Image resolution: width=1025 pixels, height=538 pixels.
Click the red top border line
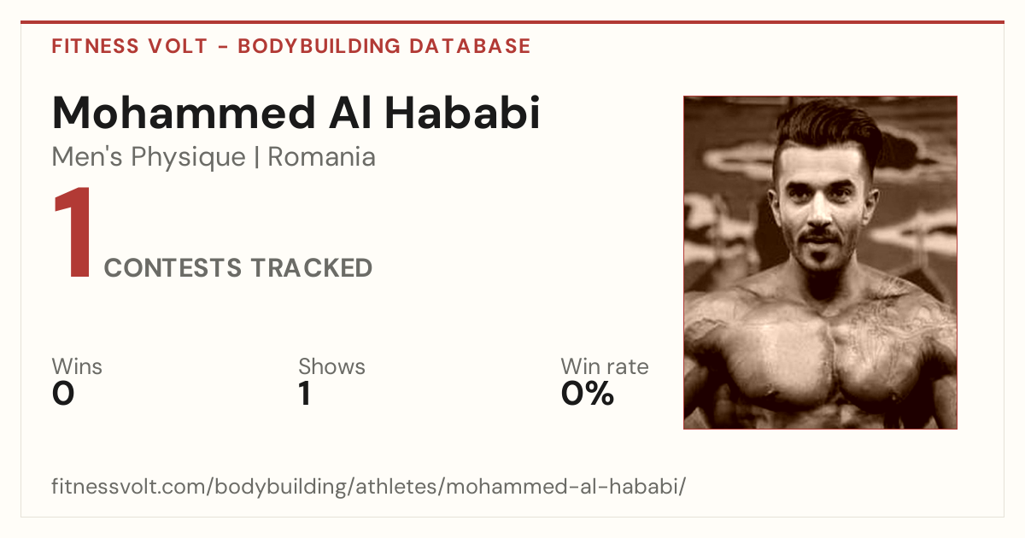pyautogui.click(x=512, y=22)
